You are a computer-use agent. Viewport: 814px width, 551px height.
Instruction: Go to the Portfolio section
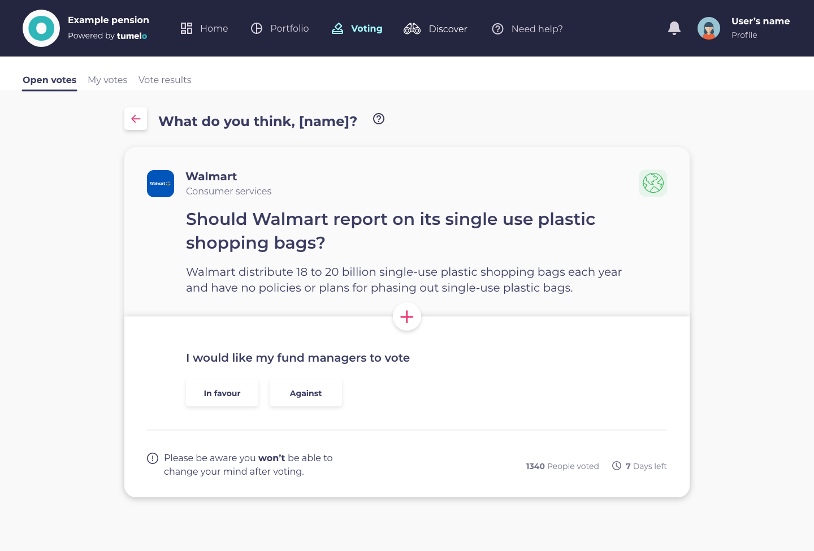tap(280, 28)
